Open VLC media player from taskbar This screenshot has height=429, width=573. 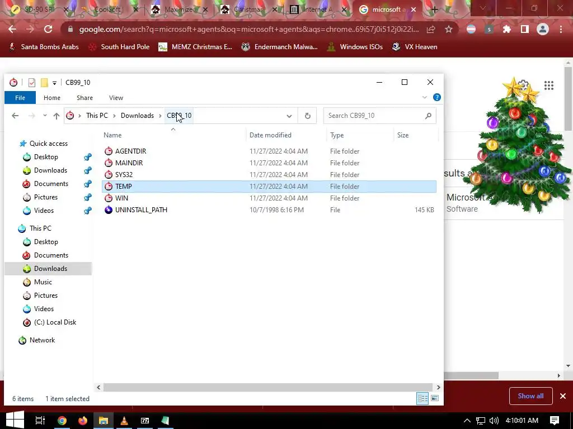124,421
